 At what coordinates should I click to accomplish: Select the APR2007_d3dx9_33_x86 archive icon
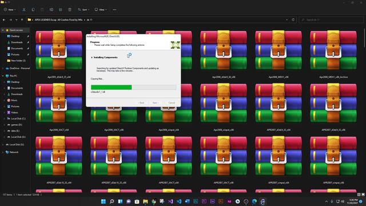tap(333, 103)
